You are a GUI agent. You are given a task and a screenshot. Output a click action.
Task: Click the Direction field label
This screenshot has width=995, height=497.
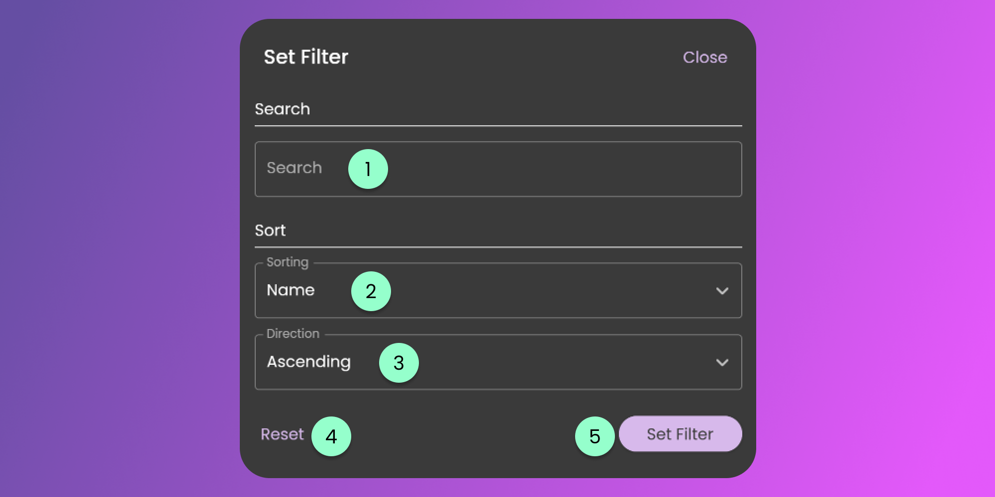click(293, 333)
